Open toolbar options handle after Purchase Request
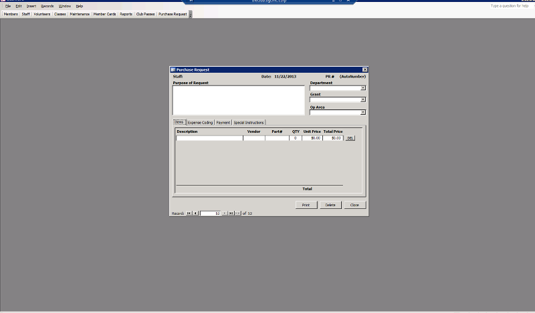 tap(191, 14)
